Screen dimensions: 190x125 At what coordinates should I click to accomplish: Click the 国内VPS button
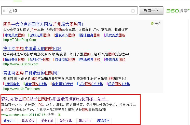coord(85,121)
